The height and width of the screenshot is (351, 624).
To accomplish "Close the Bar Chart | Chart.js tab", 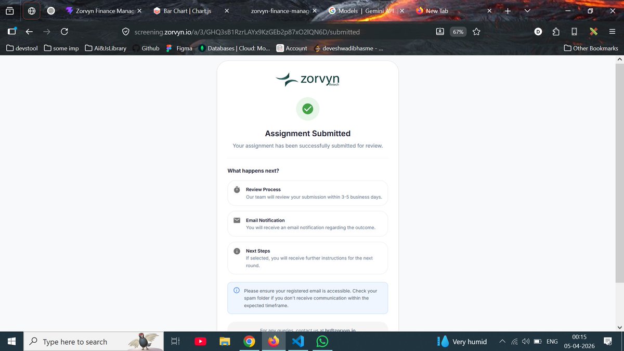I will [227, 10].
